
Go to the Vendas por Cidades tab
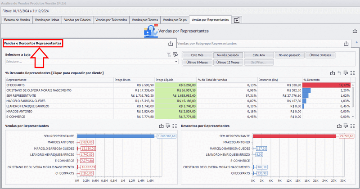(x=77, y=20)
